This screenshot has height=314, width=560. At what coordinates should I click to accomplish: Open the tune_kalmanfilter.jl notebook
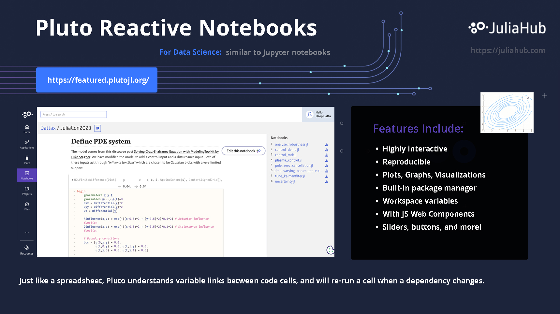(x=290, y=176)
